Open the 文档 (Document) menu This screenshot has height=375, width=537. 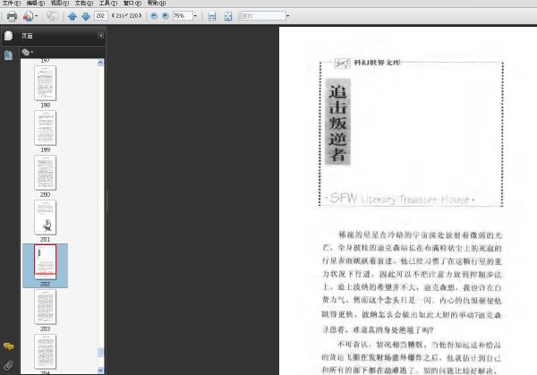(x=84, y=3)
